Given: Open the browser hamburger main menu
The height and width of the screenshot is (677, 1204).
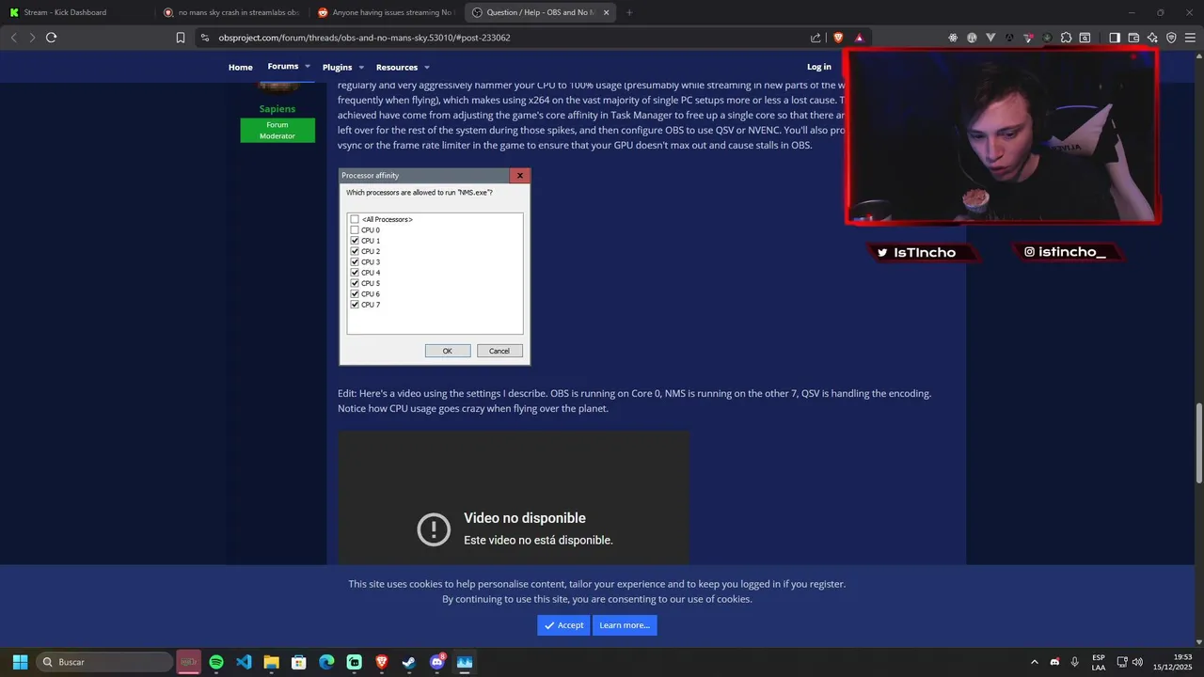Looking at the screenshot, I should 1190,38.
